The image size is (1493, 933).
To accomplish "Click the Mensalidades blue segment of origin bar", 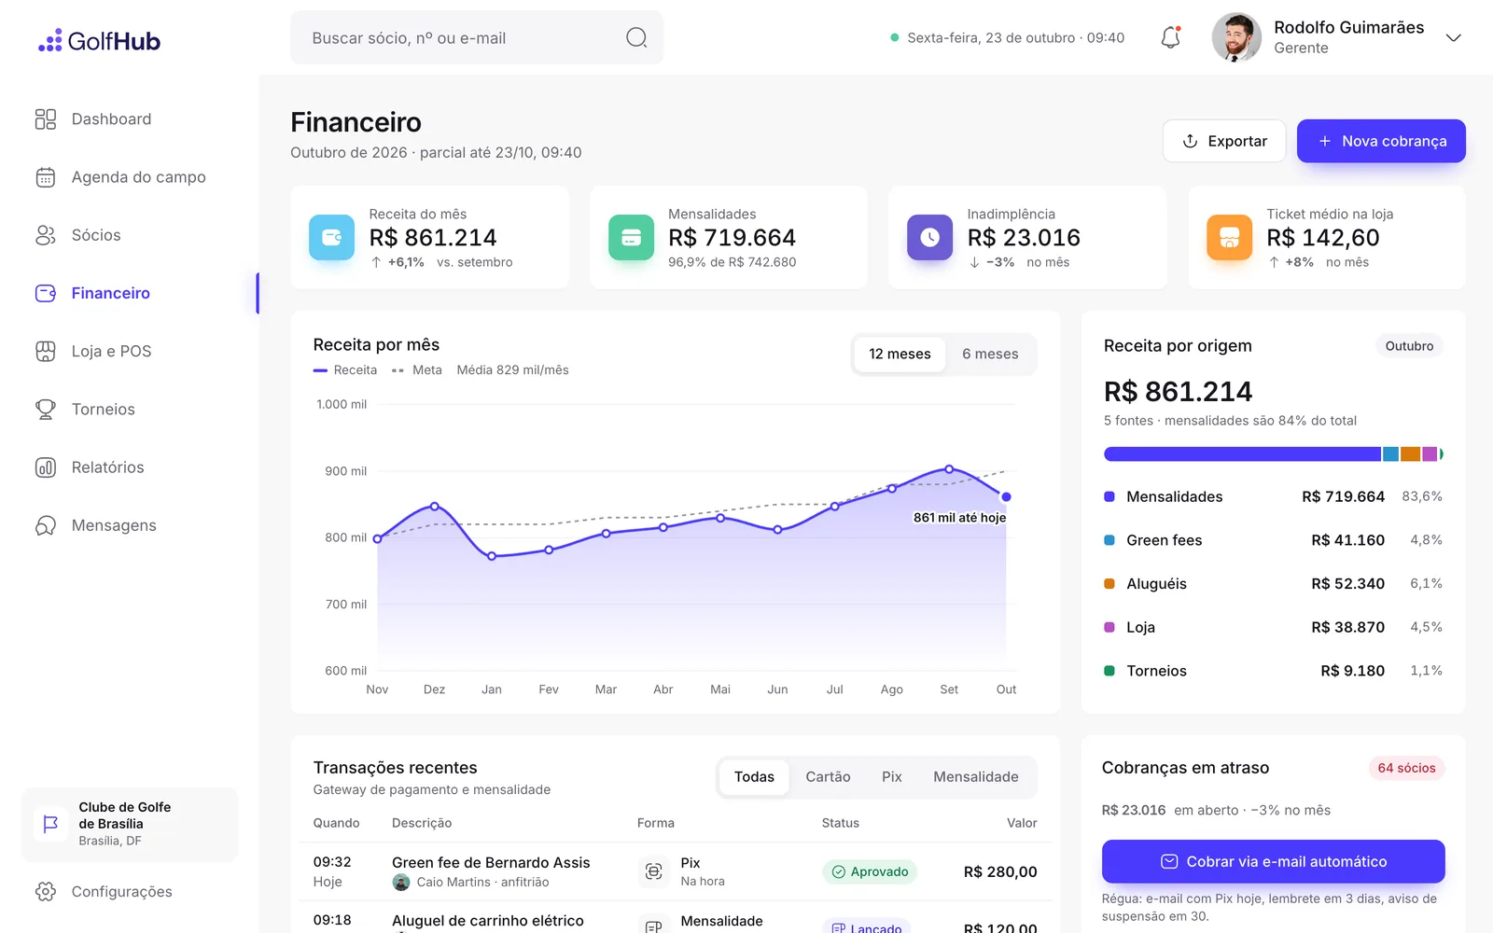I will point(1242,454).
